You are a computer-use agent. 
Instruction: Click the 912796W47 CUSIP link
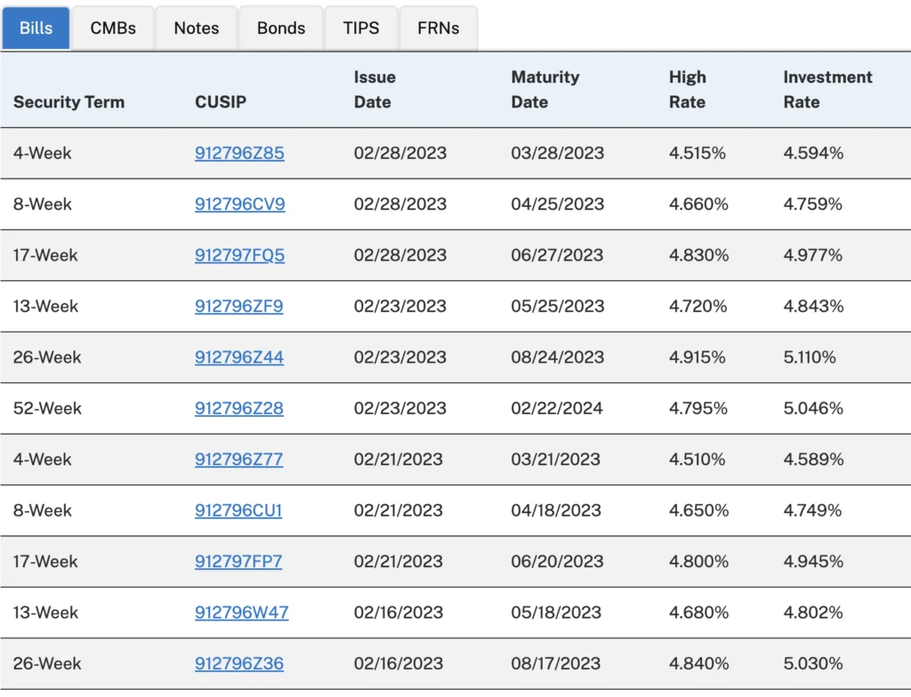click(x=238, y=613)
